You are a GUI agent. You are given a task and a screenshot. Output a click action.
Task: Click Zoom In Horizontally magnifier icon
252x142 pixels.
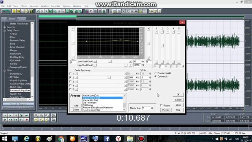pyautogui.click(x=36, y=116)
